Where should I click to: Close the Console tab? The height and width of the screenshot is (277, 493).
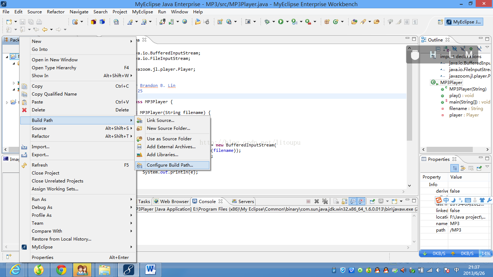point(221,201)
